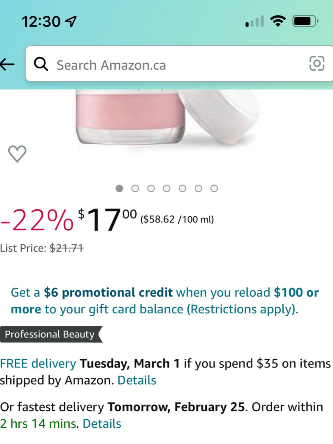Tap the cellular signal bars icon

[x=255, y=22]
